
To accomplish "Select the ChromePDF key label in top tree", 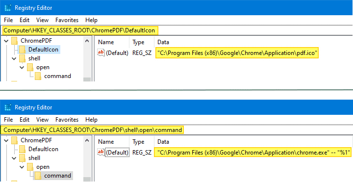I will [36, 41].
